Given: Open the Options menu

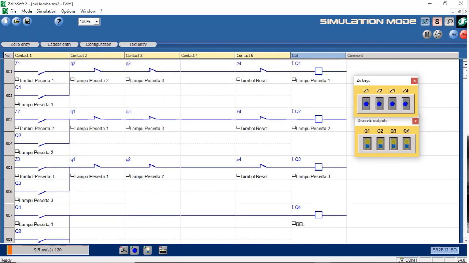Looking at the screenshot, I should [68, 11].
